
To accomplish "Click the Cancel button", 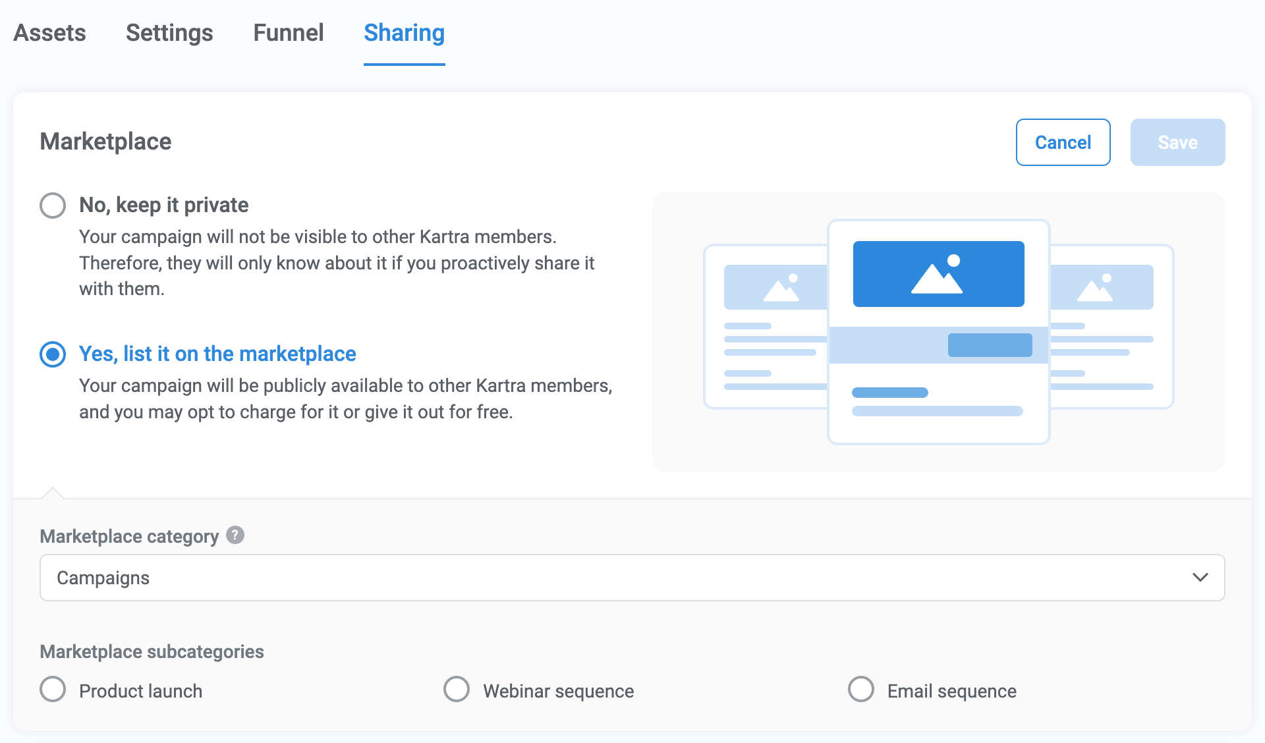I will tap(1063, 142).
